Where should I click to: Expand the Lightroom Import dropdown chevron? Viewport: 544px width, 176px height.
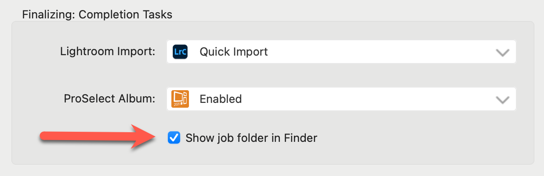[x=502, y=52]
